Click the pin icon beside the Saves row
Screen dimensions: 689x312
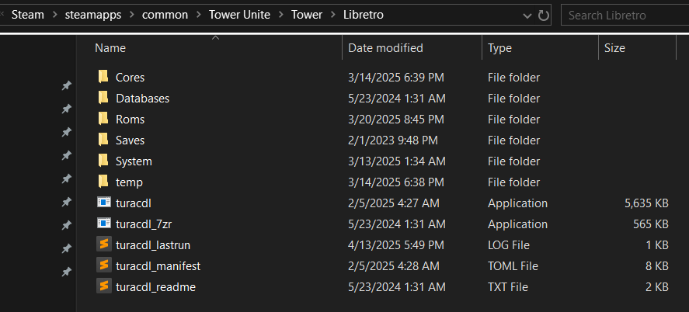point(66,155)
